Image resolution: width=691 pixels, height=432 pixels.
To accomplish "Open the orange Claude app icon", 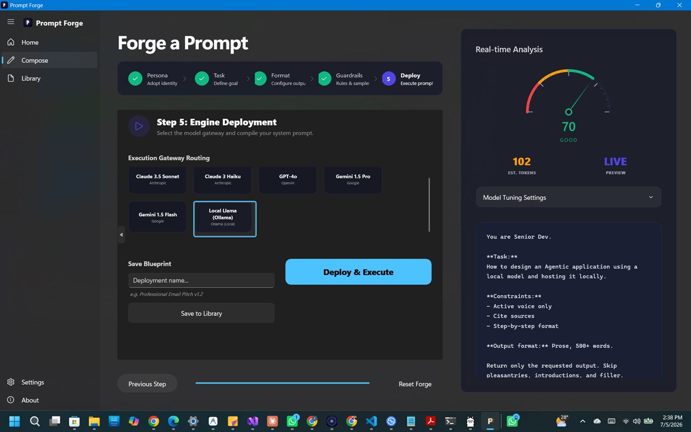I will click(272, 422).
